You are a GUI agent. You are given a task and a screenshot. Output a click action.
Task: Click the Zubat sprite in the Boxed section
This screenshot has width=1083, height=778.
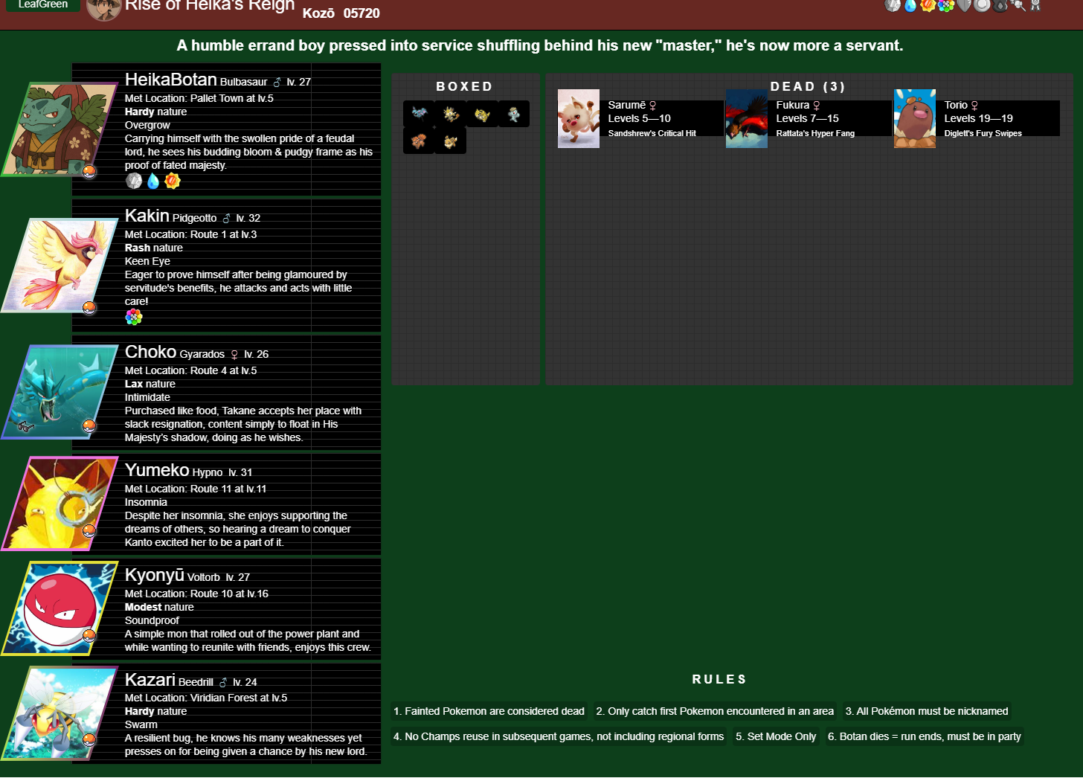pos(419,114)
